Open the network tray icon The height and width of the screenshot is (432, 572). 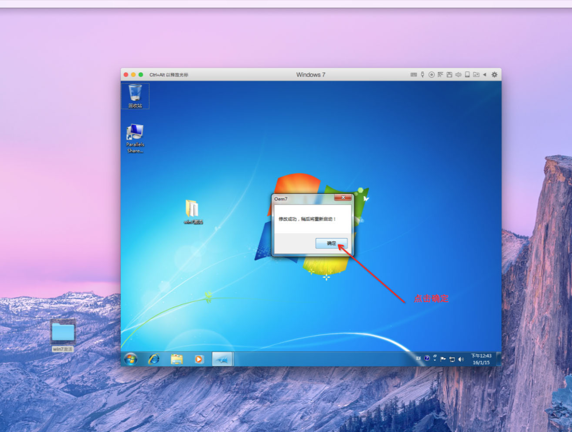452,359
